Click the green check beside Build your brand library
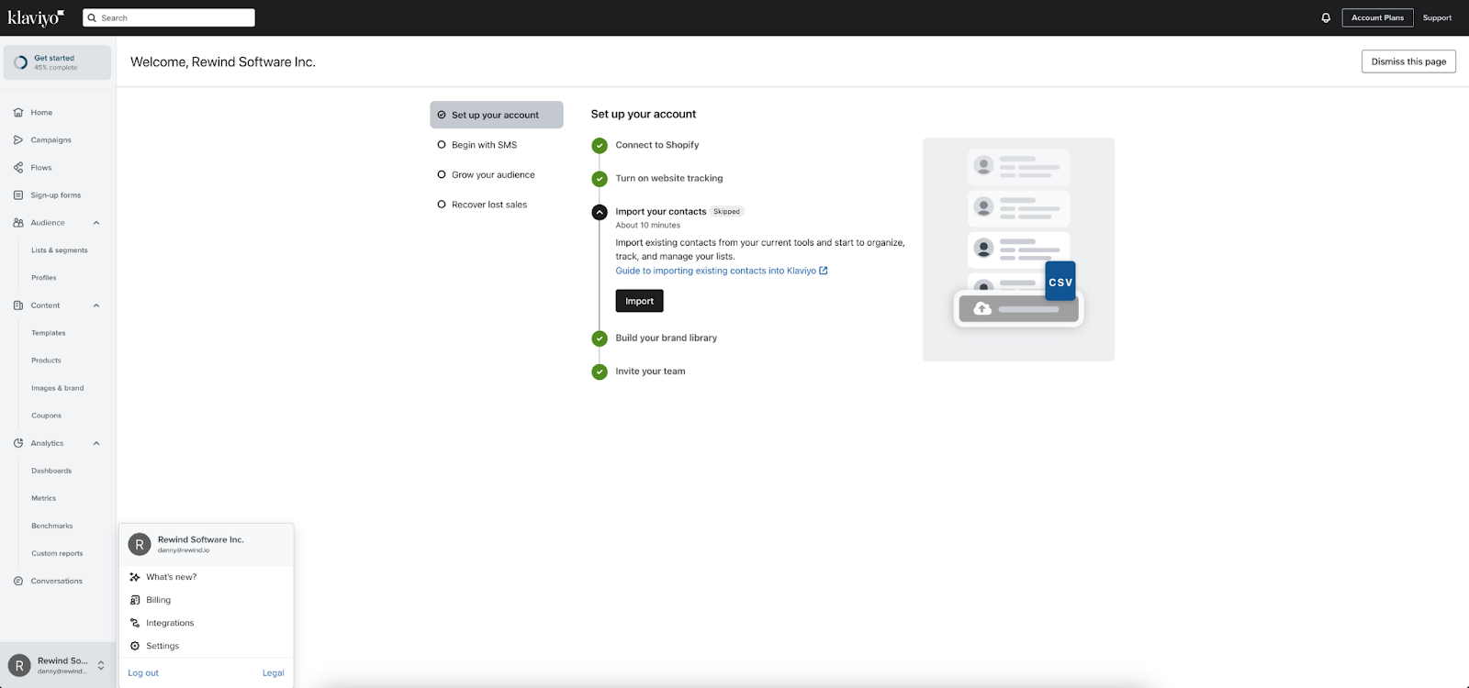This screenshot has height=688, width=1469. tap(600, 338)
